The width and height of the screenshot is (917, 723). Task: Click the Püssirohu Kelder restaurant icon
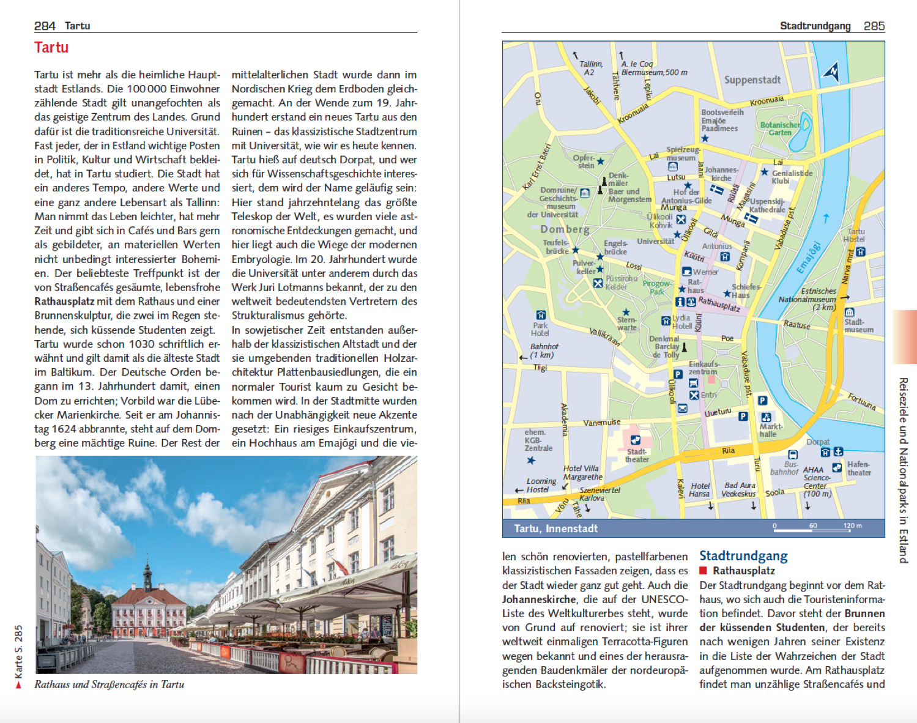click(598, 283)
